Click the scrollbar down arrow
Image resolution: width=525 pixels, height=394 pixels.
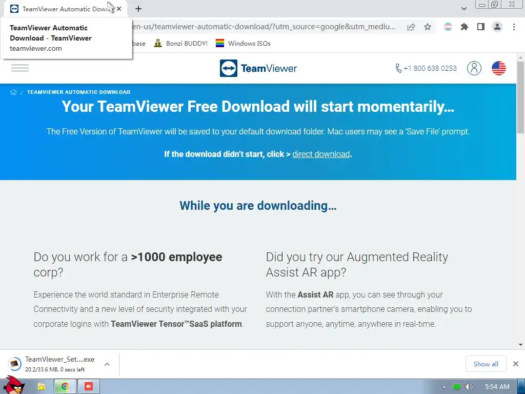click(520, 345)
